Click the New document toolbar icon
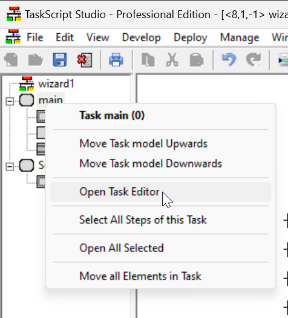 coord(11,60)
